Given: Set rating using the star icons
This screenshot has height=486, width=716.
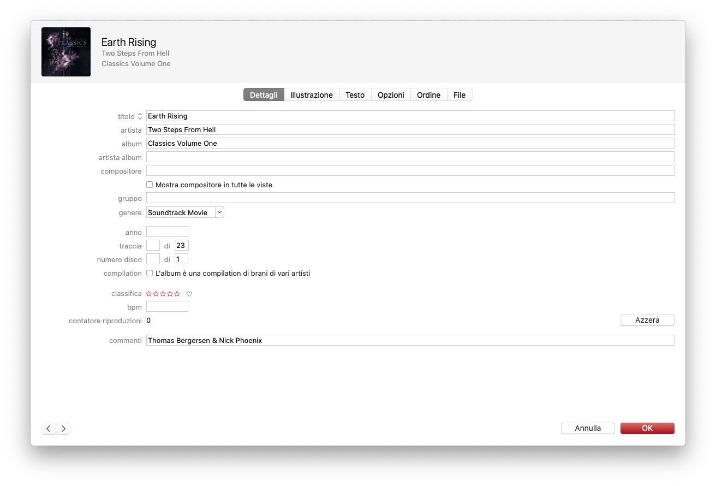Looking at the screenshot, I should coord(163,294).
